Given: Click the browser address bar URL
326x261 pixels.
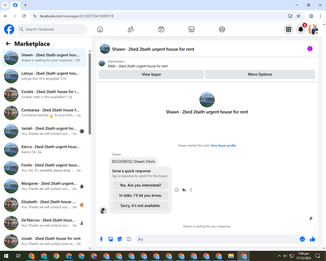Looking at the screenshot, I should (76, 16).
